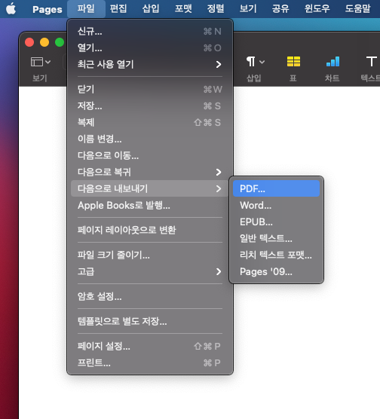The height and width of the screenshot is (419, 380).
Task: Open the 정렬 menu
Action: [x=216, y=8]
